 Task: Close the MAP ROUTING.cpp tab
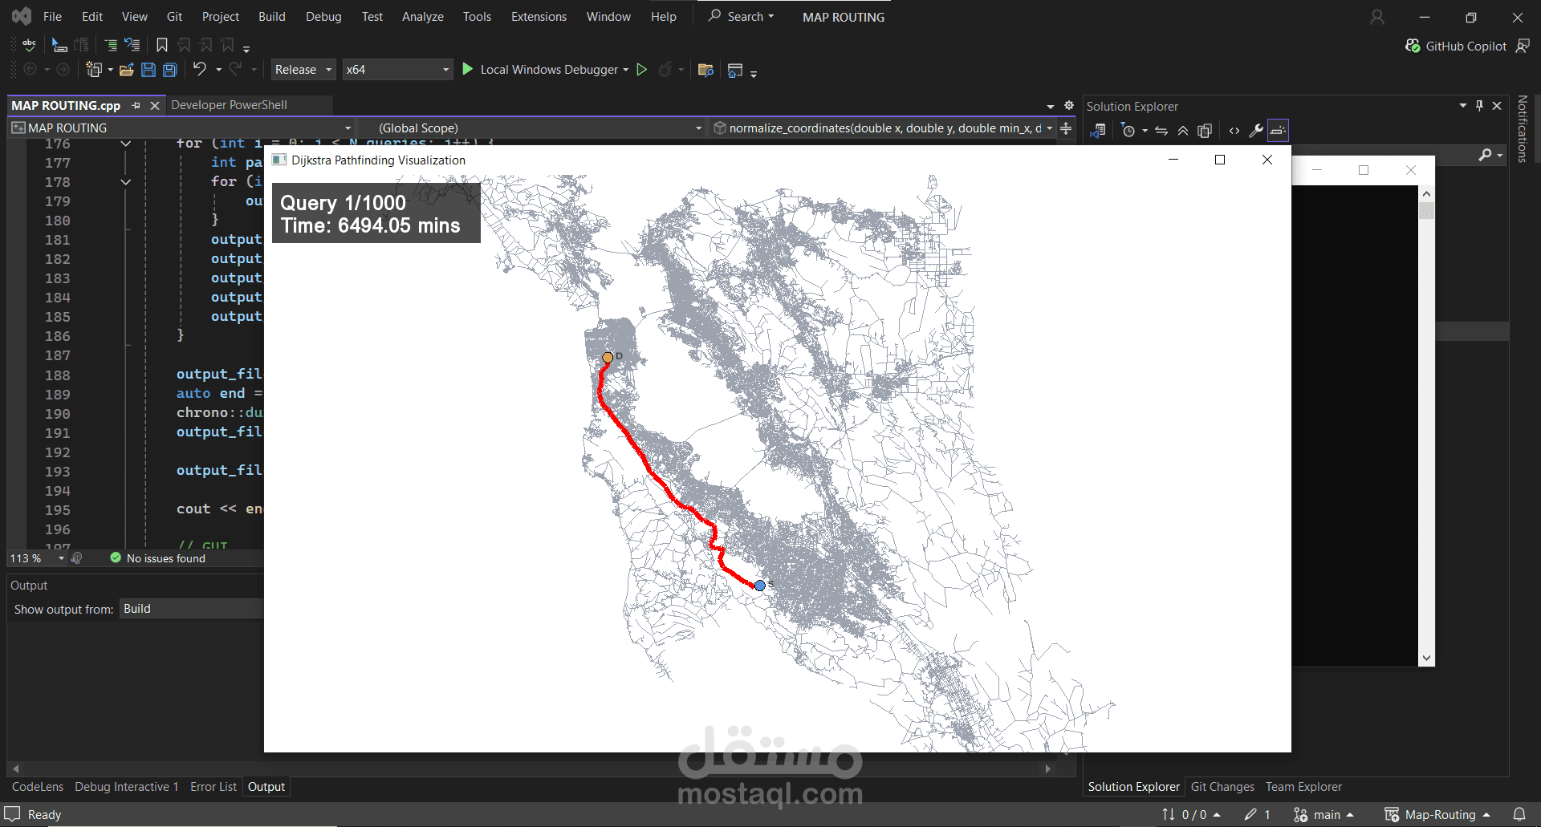[x=155, y=106]
